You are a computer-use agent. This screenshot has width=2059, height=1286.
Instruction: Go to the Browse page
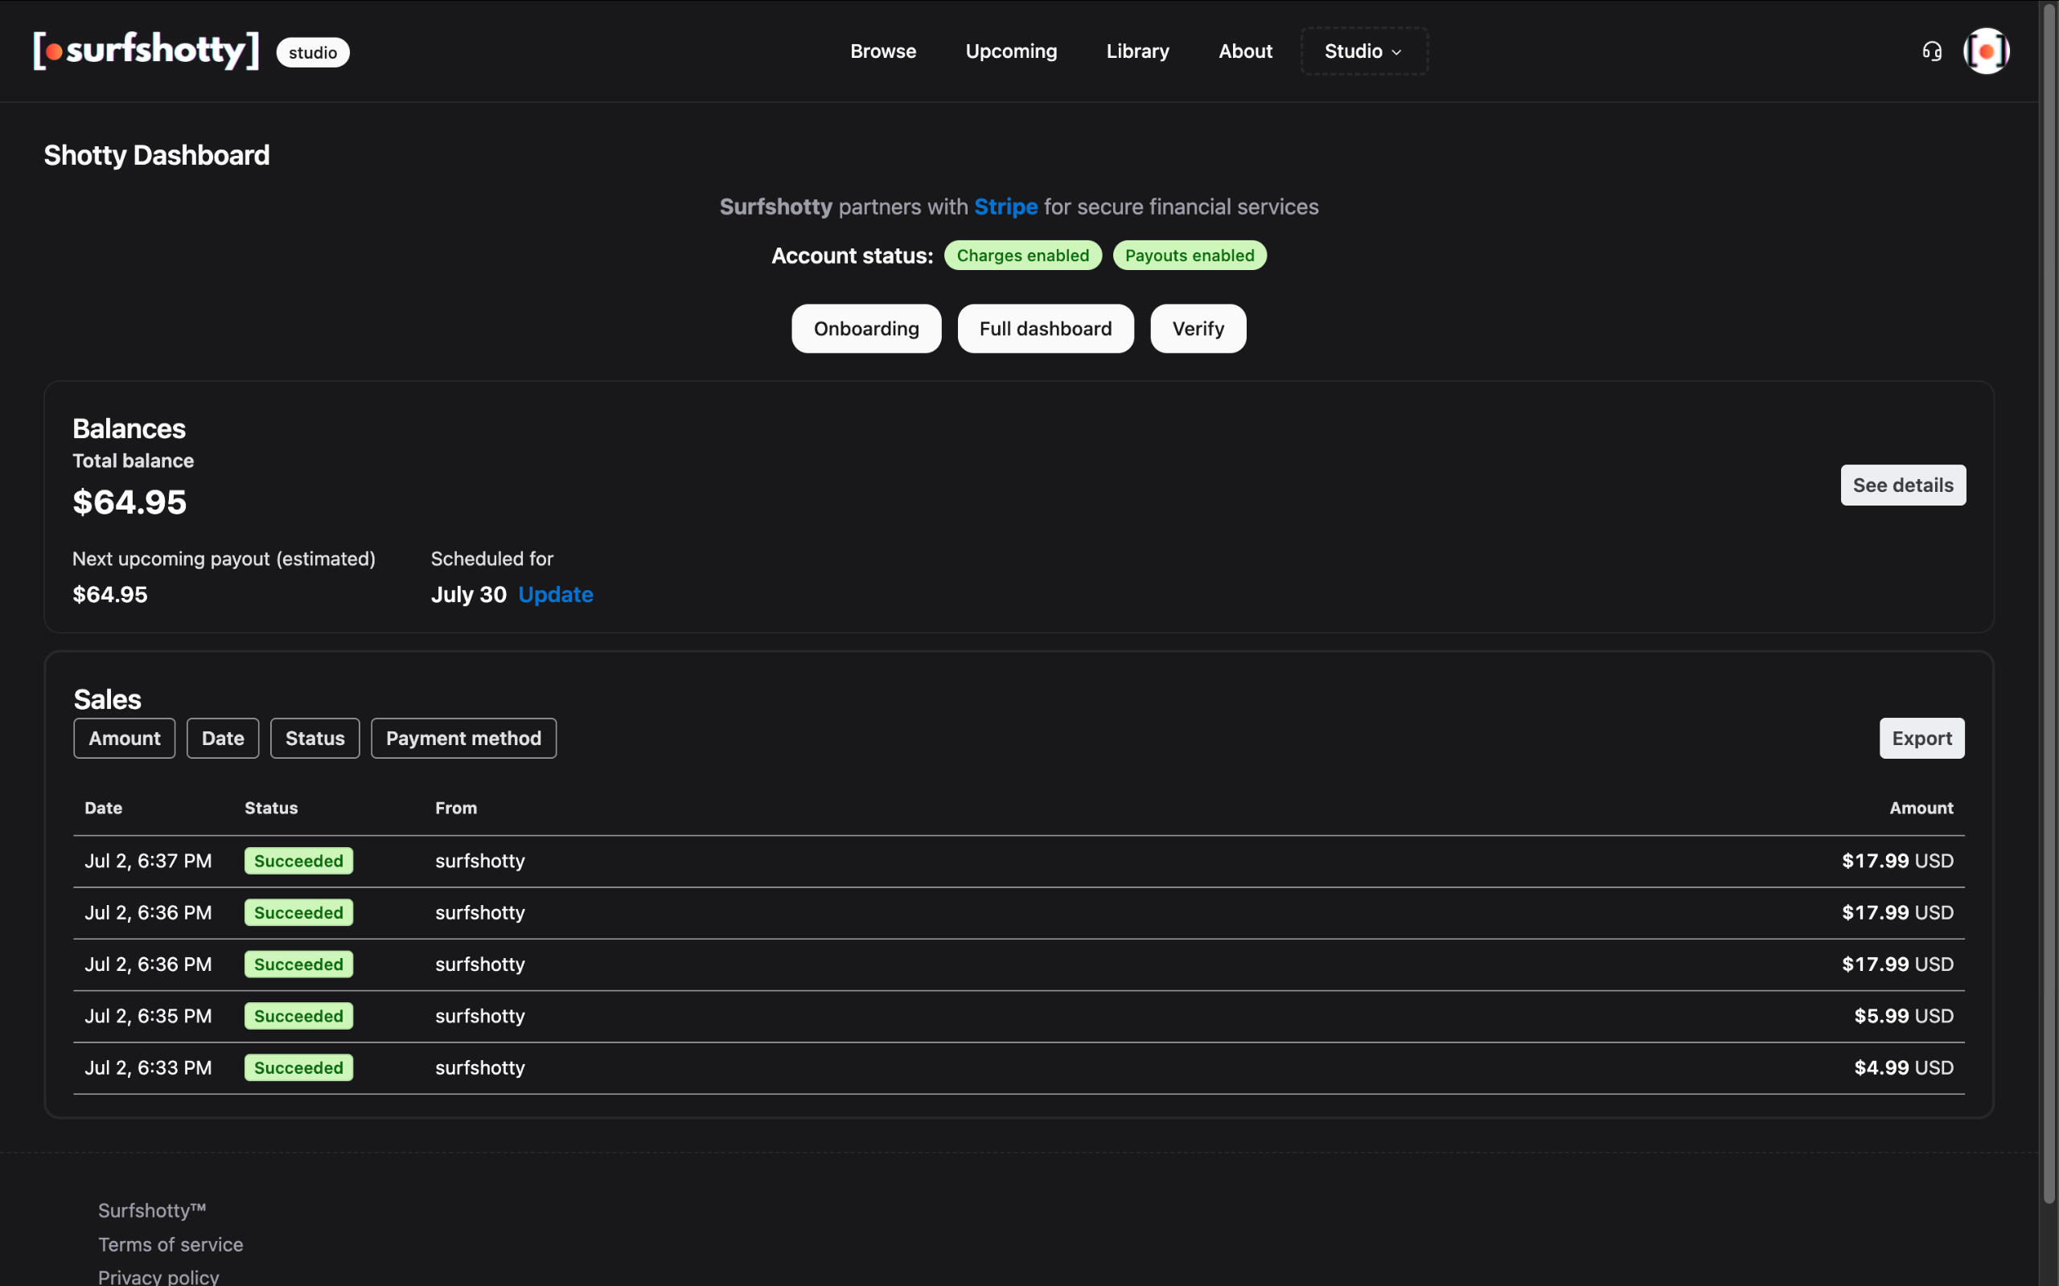coord(883,51)
